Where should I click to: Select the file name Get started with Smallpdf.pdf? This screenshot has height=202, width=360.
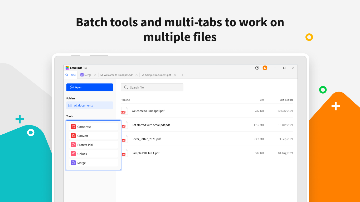(151, 125)
